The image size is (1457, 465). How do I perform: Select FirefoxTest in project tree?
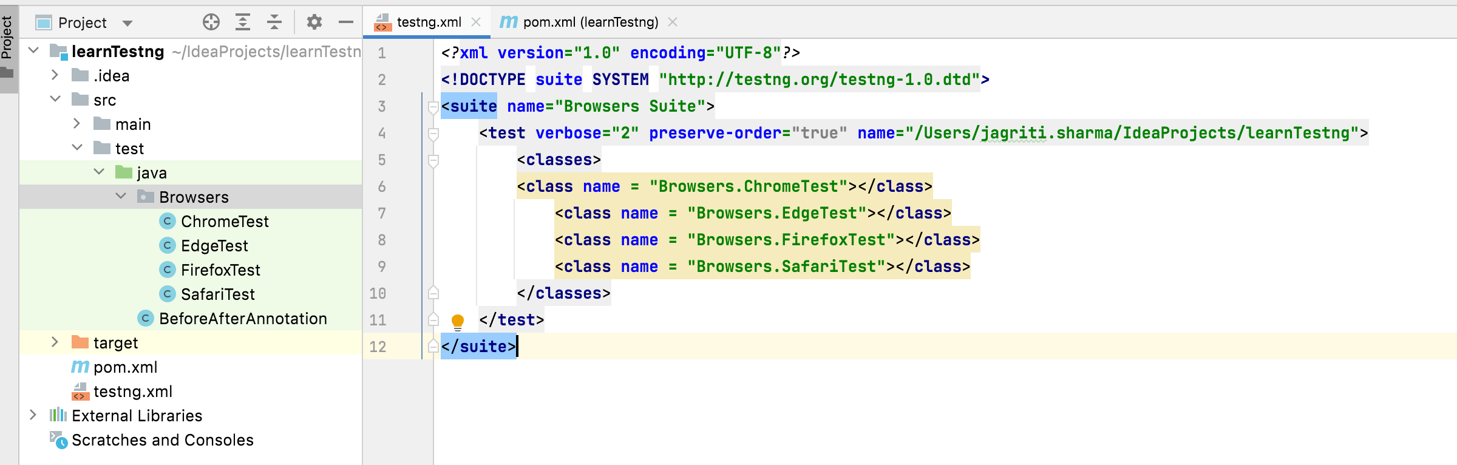(x=220, y=270)
